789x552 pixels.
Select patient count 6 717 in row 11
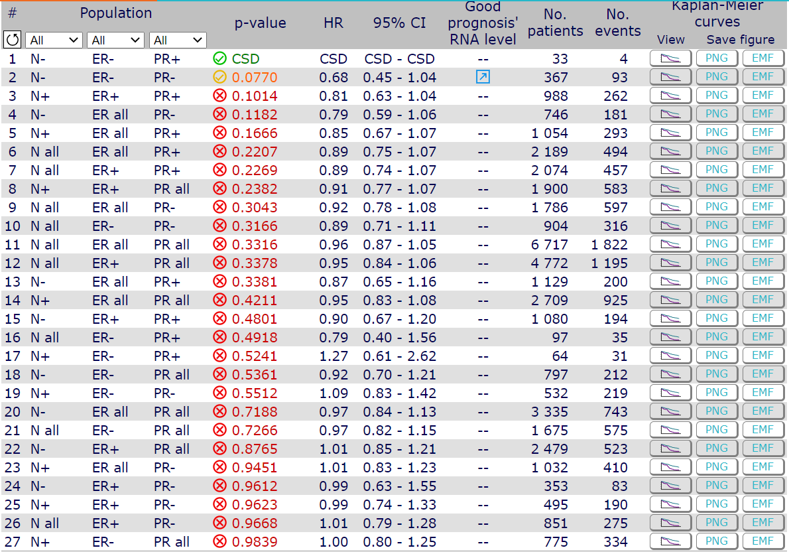550,245
